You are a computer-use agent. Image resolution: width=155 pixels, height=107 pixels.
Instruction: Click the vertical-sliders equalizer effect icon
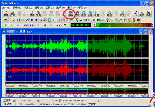pos(59,20)
